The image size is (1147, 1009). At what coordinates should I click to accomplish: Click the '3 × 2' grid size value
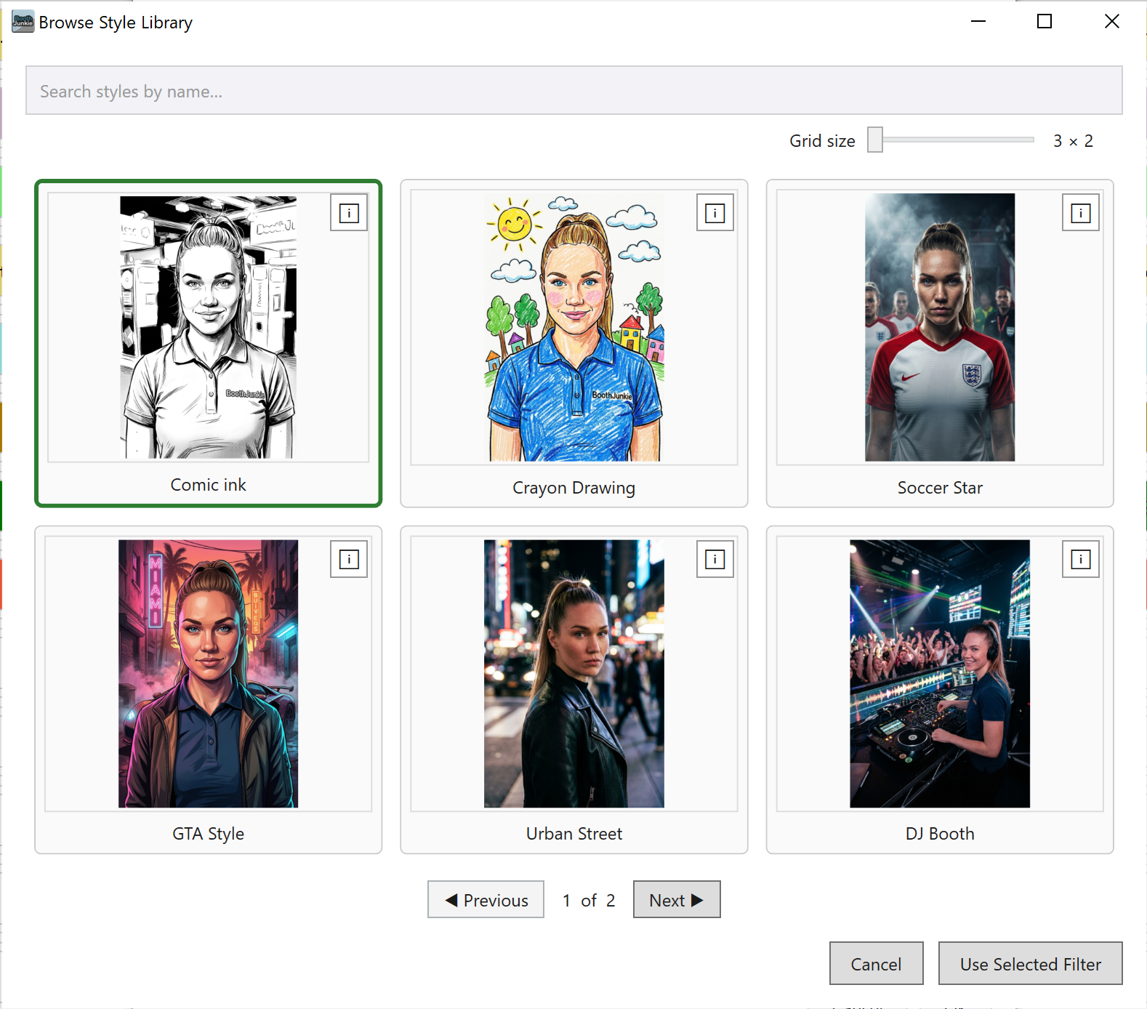point(1074,141)
